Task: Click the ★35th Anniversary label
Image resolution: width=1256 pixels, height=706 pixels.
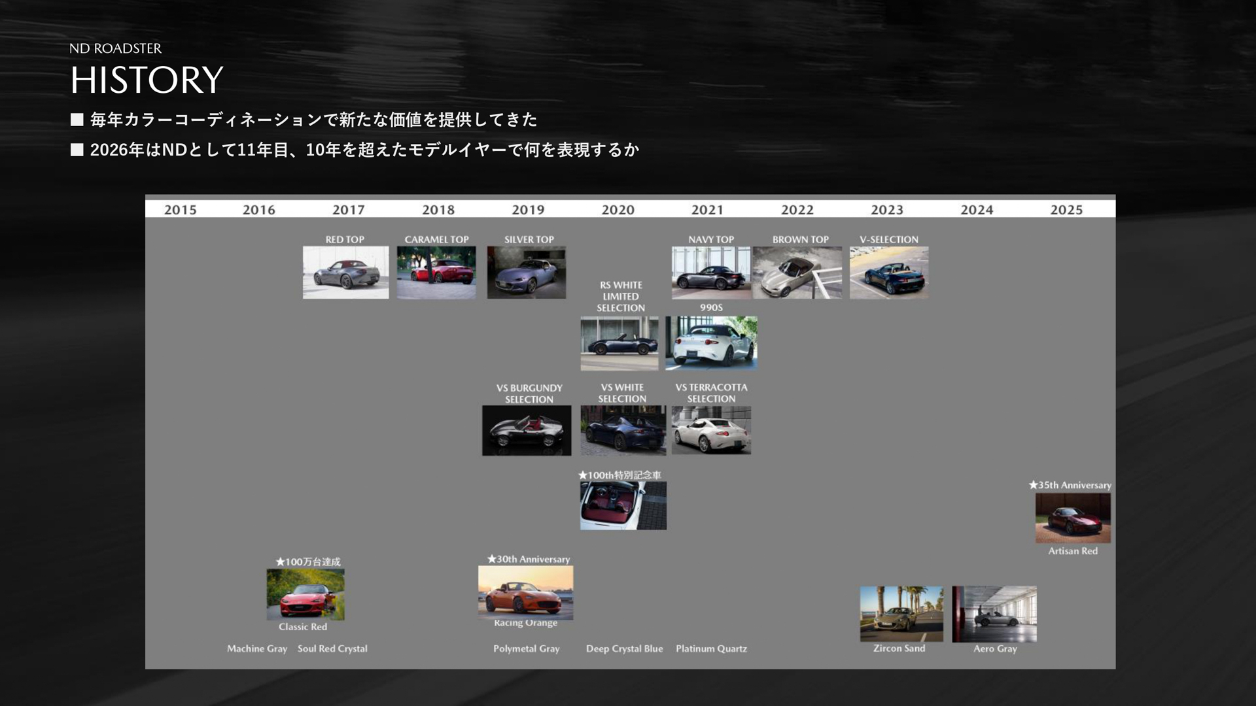Action: click(x=1070, y=485)
